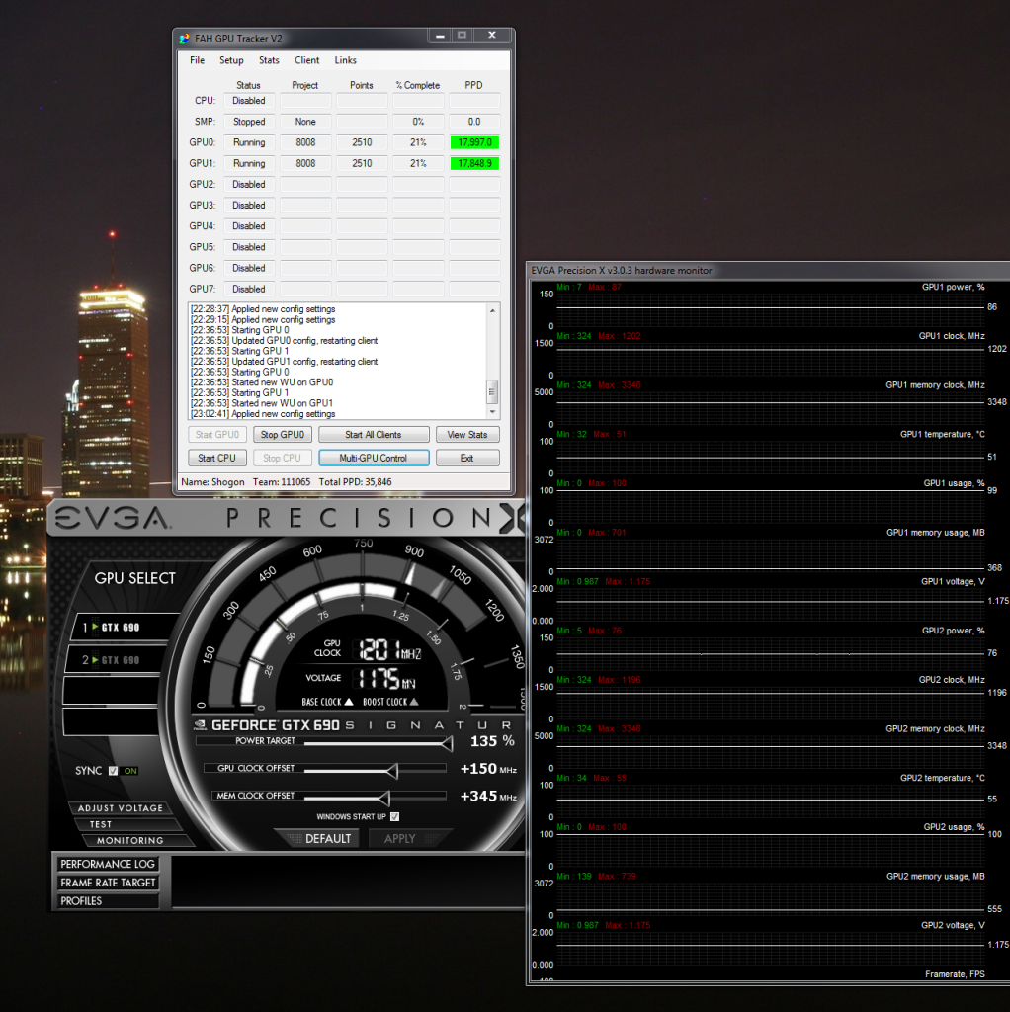Click the NVIDIA GeForce logo on the gauge
The image size is (1010, 1012).
coord(201,724)
